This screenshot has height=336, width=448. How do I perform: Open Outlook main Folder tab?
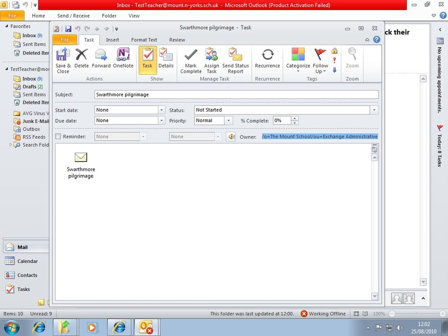tap(109, 16)
